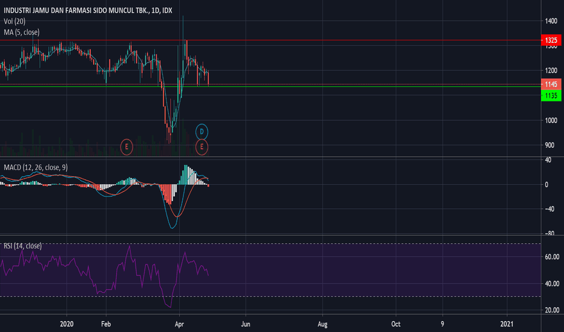
Task: Click the blue D dividend marker
Action: (202, 132)
